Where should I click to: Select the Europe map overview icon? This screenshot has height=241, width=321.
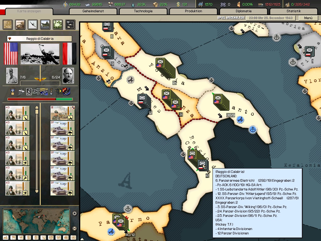[8, 24]
